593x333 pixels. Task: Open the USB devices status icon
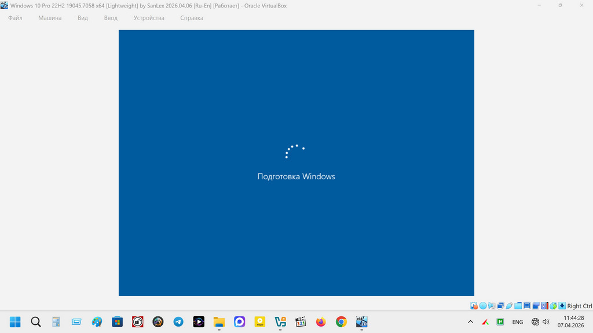click(510, 306)
